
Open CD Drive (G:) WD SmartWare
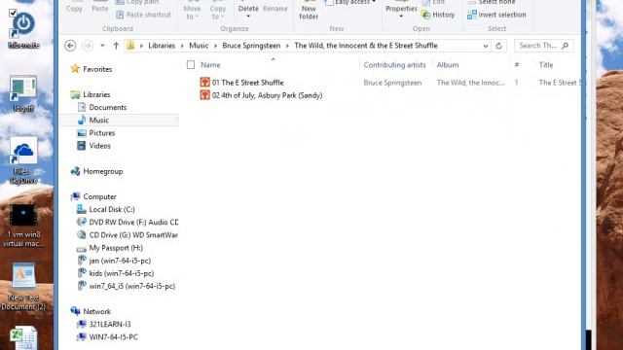(x=133, y=235)
